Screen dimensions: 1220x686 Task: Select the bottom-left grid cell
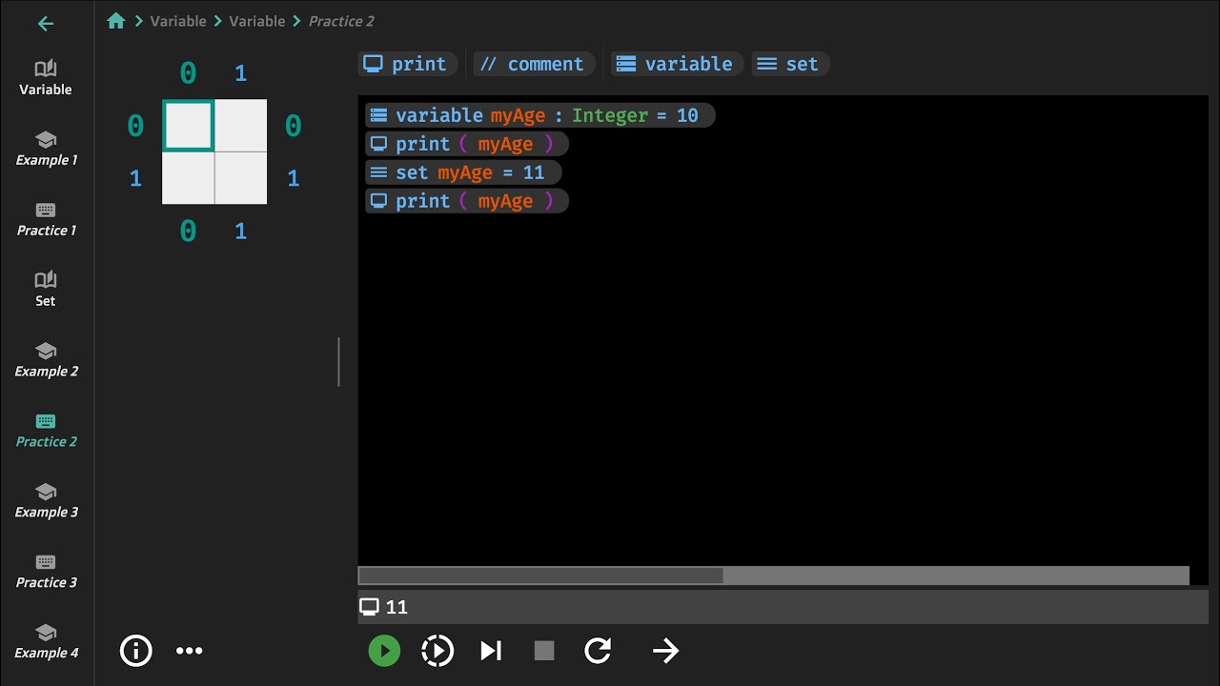pyautogui.click(x=188, y=178)
